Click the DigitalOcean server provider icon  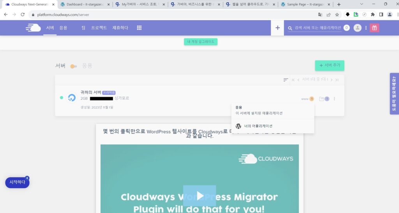pyautogui.click(x=72, y=98)
